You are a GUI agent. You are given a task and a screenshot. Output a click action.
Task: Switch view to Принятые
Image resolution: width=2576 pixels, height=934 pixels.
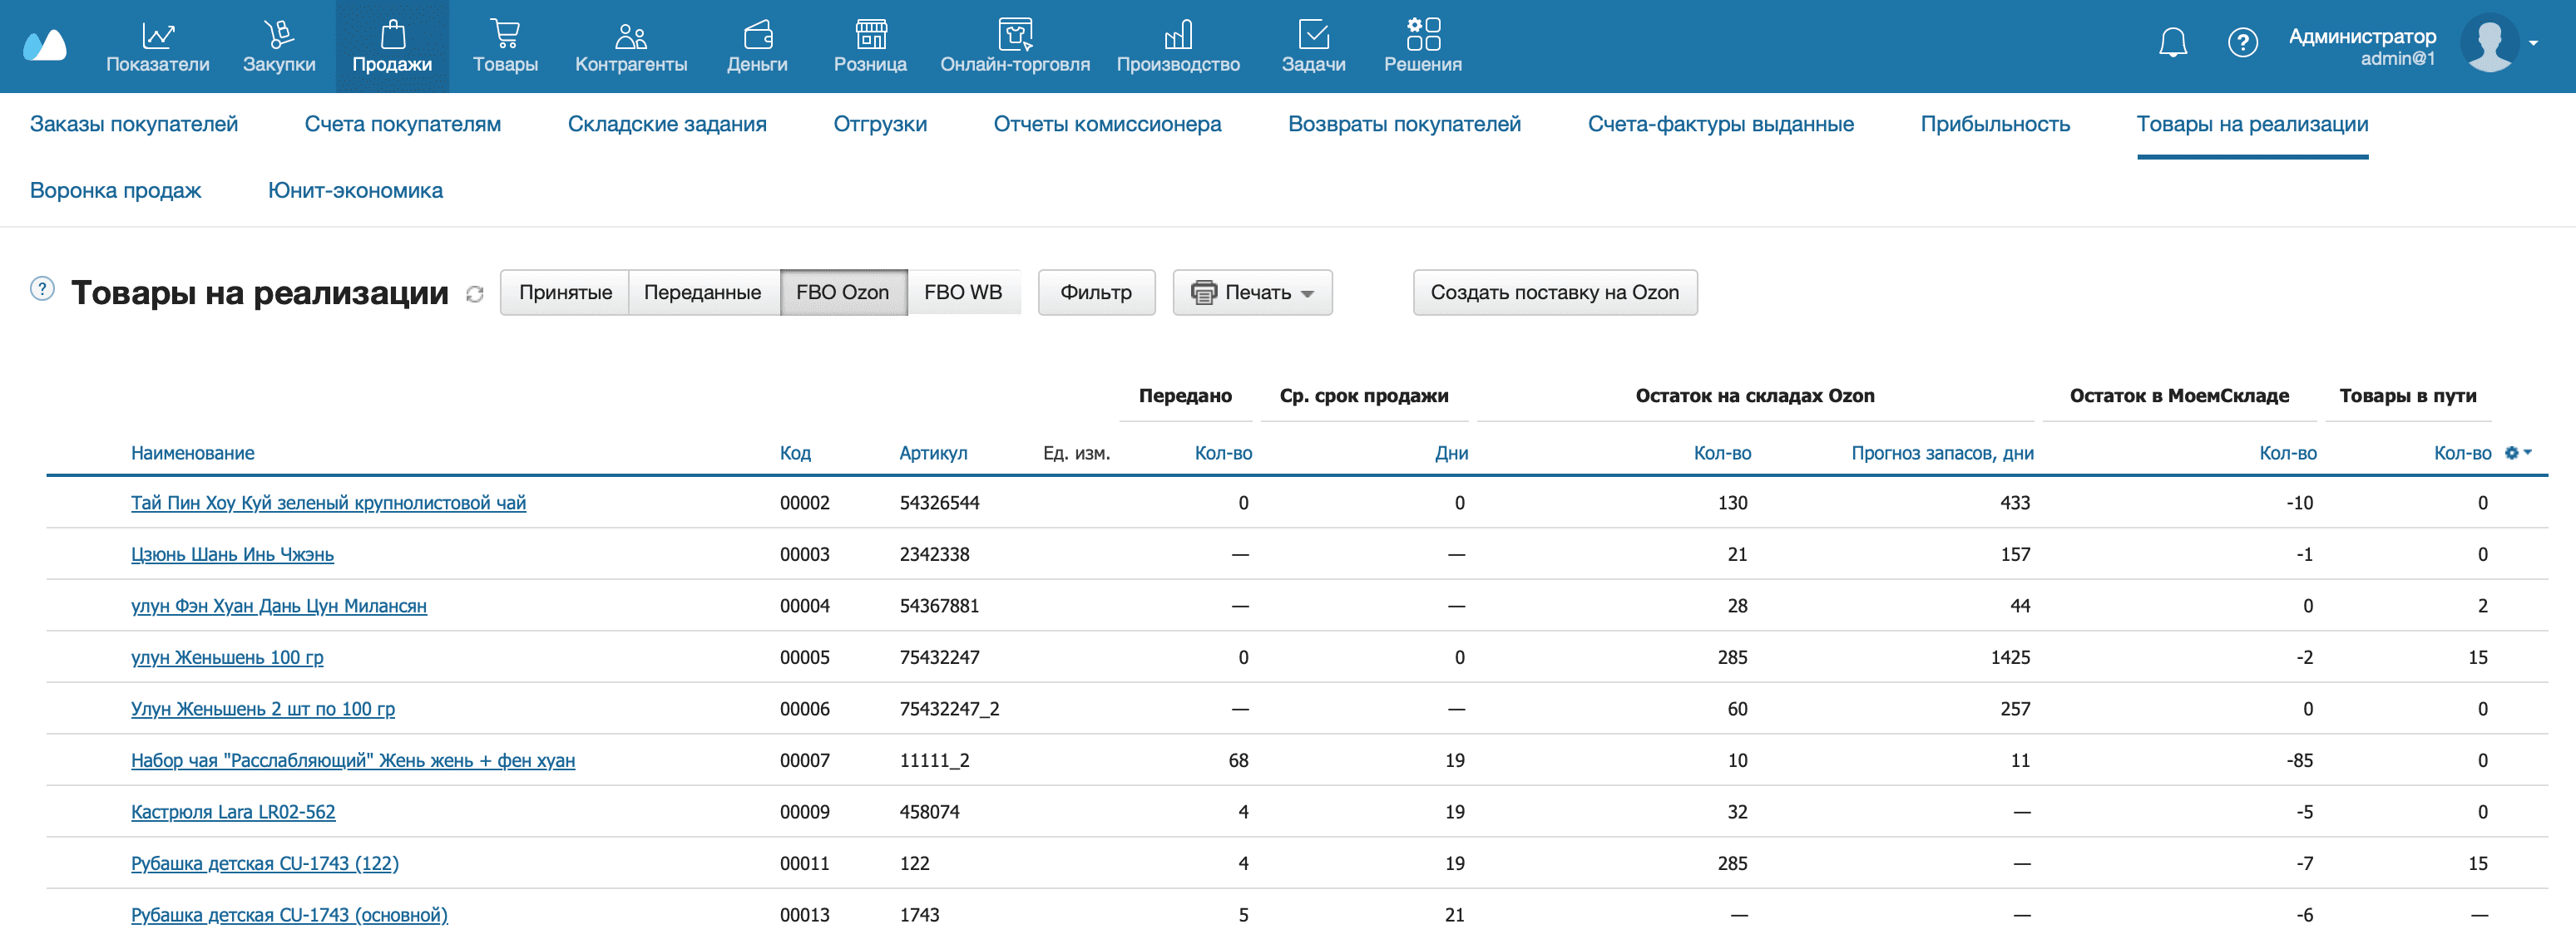coord(565,292)
